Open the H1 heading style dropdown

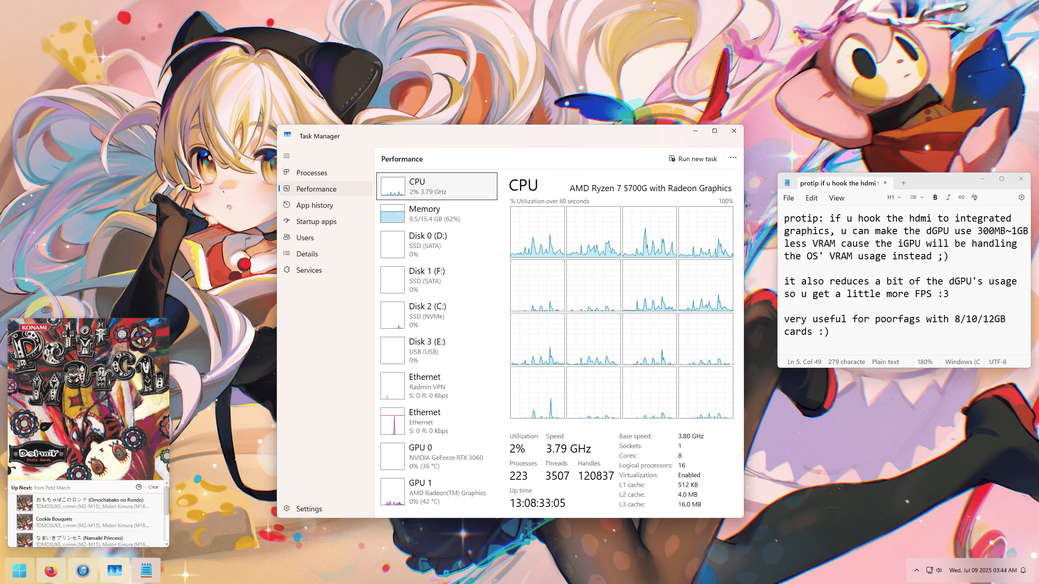click(x=894, y=197)
